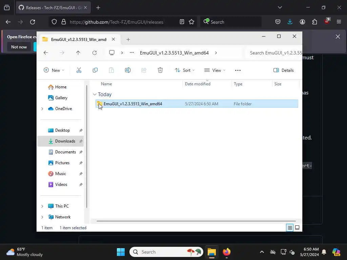The width and height of the screenshot is (347, 260).
Task: Click the Cut scissors icon in Explorer toolbar
Action: coord(79,70)
